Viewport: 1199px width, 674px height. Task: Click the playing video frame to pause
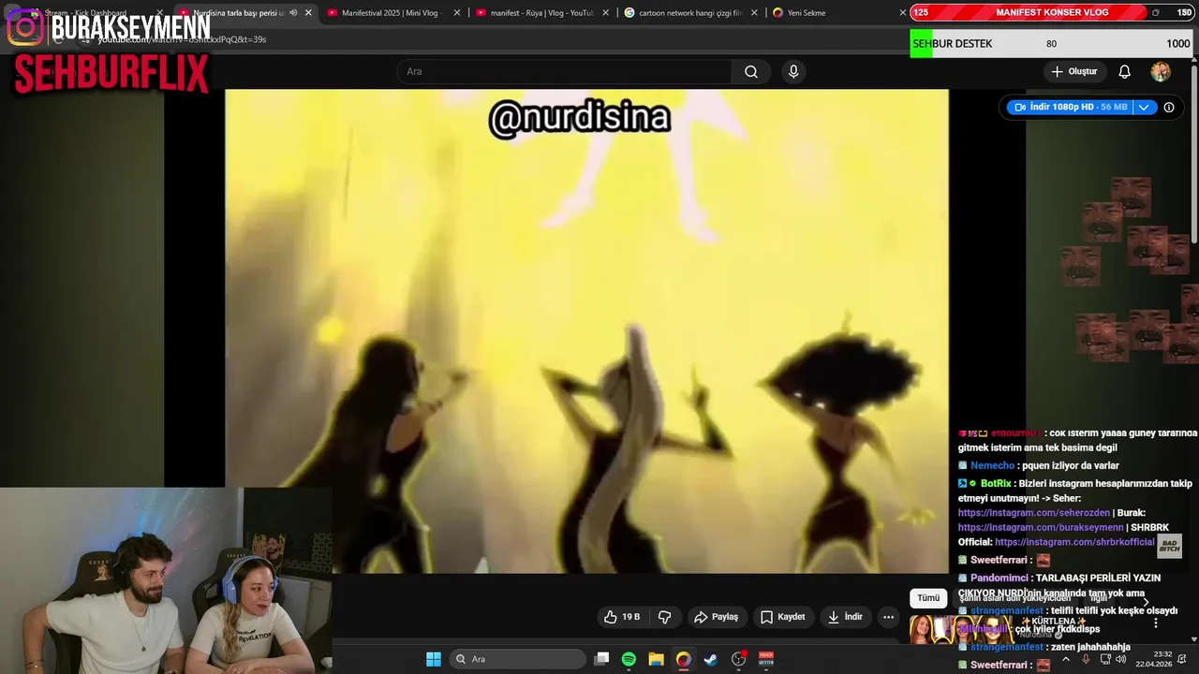click(x=586, y=331)
